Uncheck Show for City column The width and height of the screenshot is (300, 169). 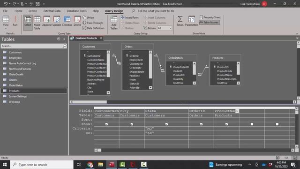tap(132, 124)
